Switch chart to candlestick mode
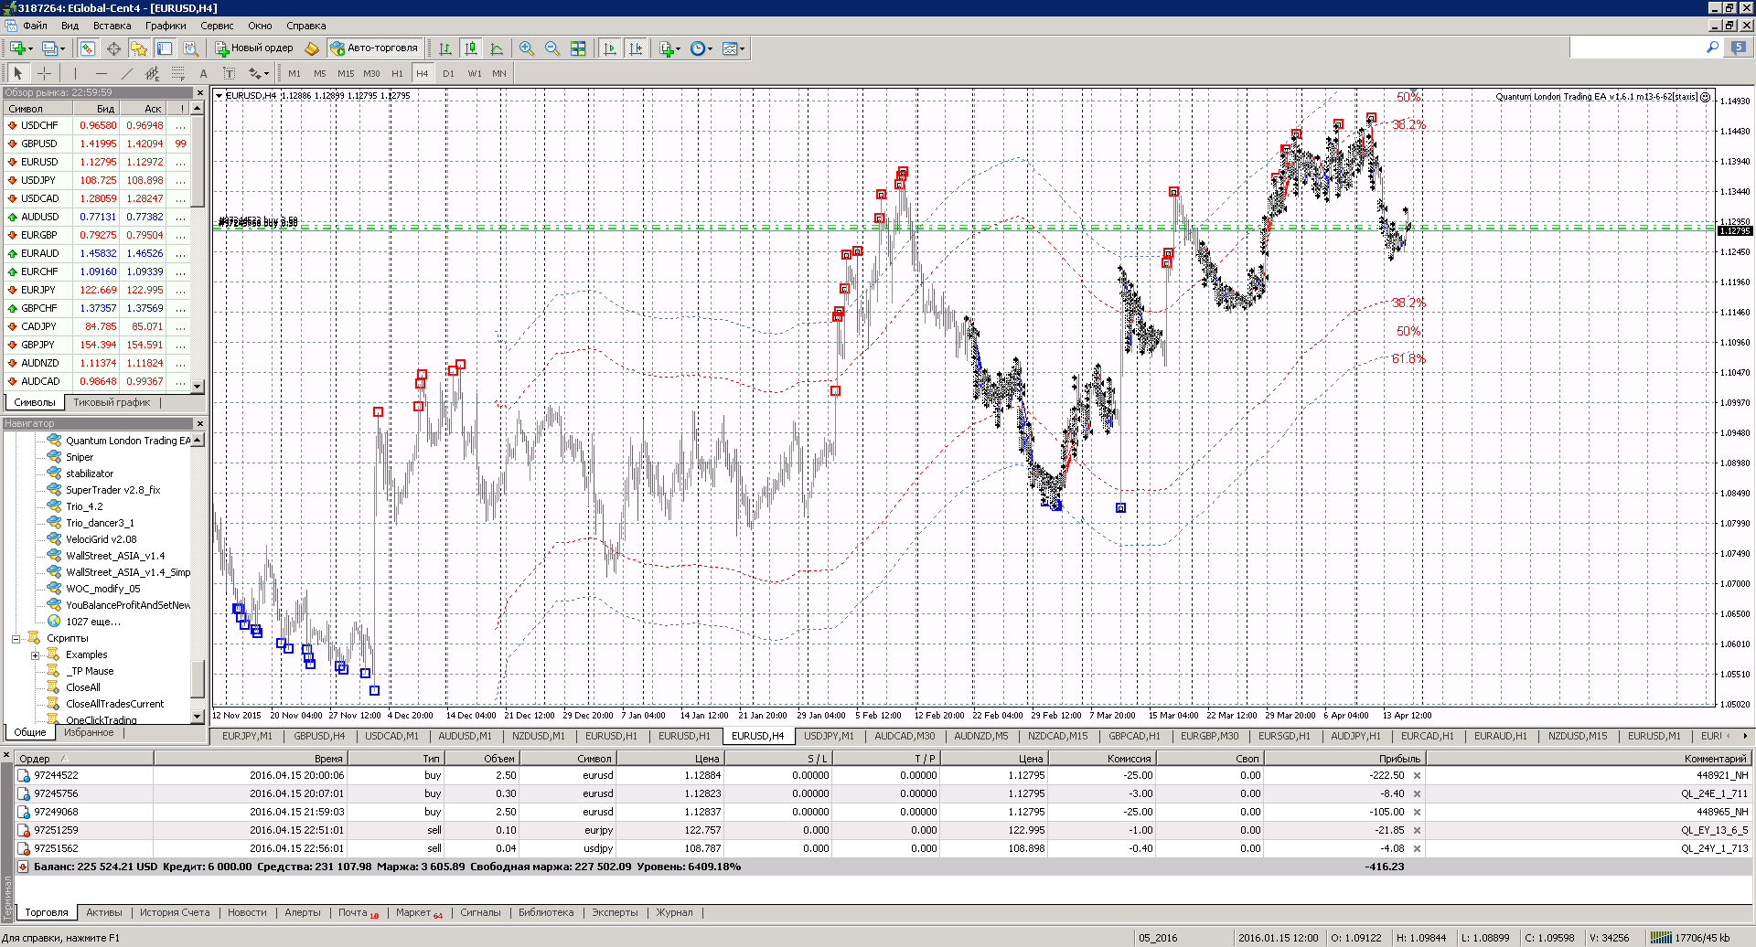This screenshot has height=947, width=1756. tap(471, 48)
